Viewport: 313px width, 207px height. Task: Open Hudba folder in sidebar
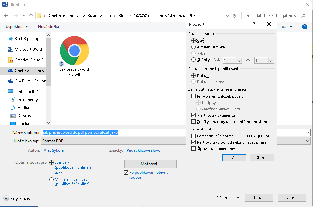pos(20,108)
